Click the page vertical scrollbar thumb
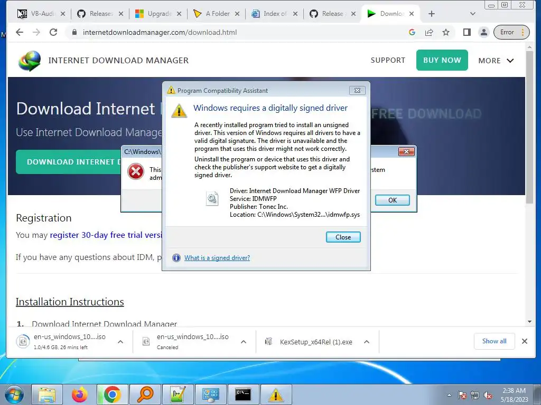 point(529,128)
